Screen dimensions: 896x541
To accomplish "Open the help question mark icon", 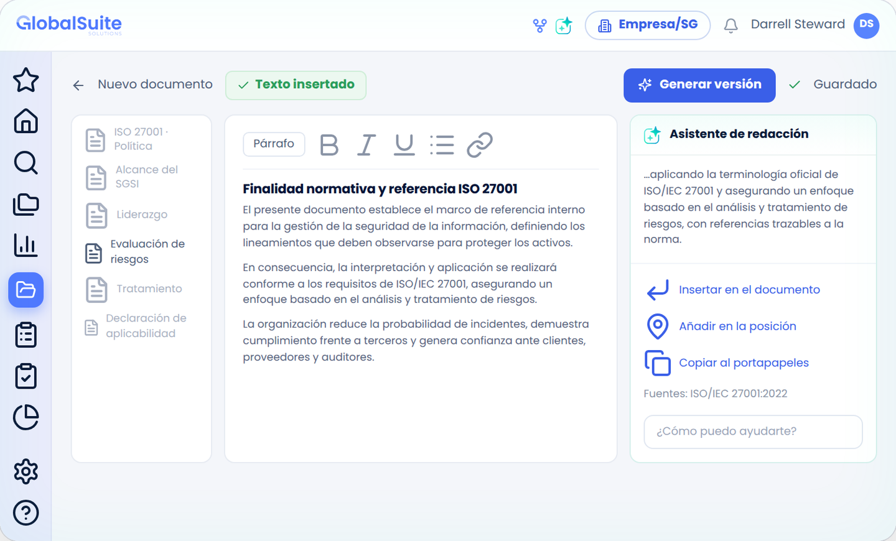I will click(x=26, y=513).
